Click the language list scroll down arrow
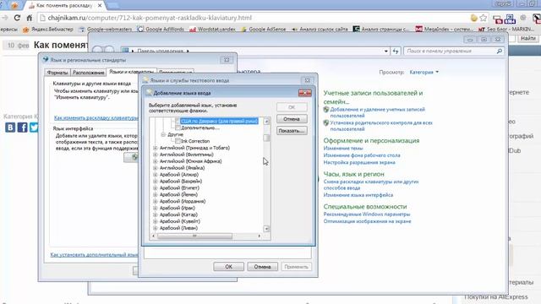The width and height of the screenshot is (541, 304). pos(266,229)
